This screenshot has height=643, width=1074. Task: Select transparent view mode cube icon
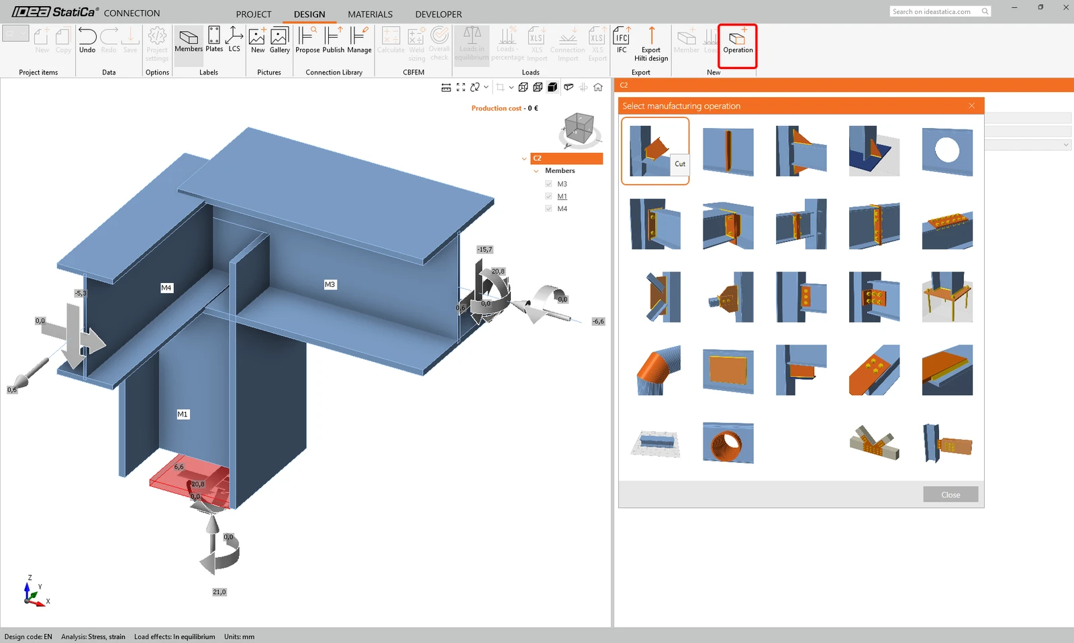538,87
